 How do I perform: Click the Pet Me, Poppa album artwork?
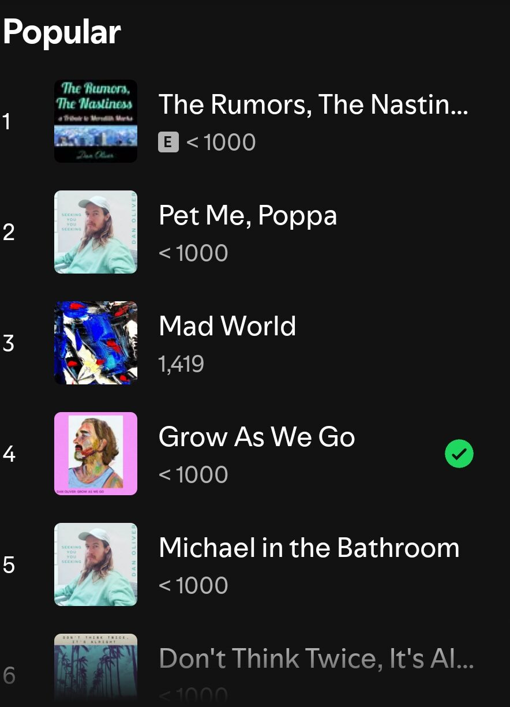(96, 232)
